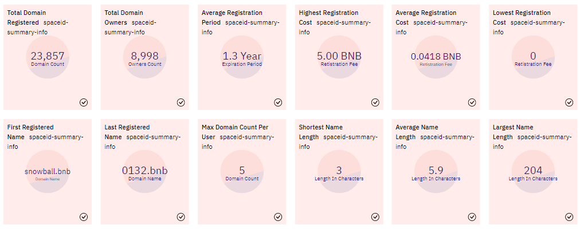Click checkmark icon on First Registered Name card
The height and width of the screenshot is (233, 580).
pyautogui.click(x=84, y=217)
